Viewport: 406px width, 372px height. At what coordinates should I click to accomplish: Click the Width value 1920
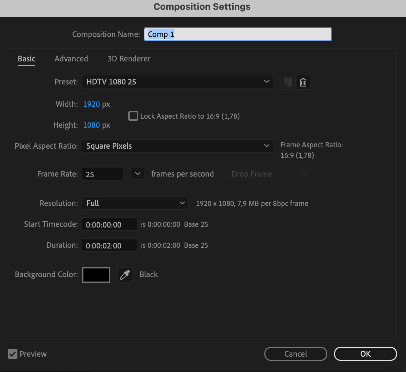91,104
